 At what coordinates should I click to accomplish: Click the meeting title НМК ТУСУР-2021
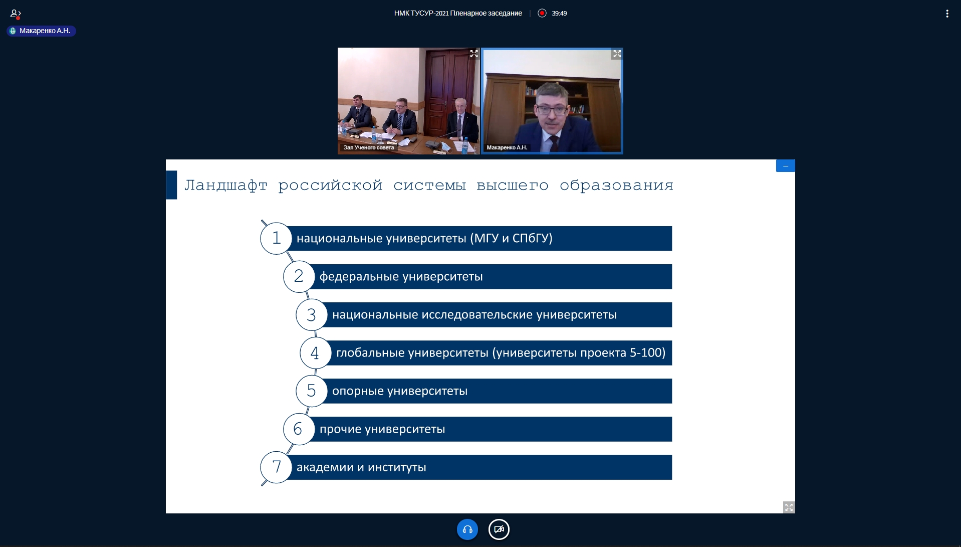point(457,13)
